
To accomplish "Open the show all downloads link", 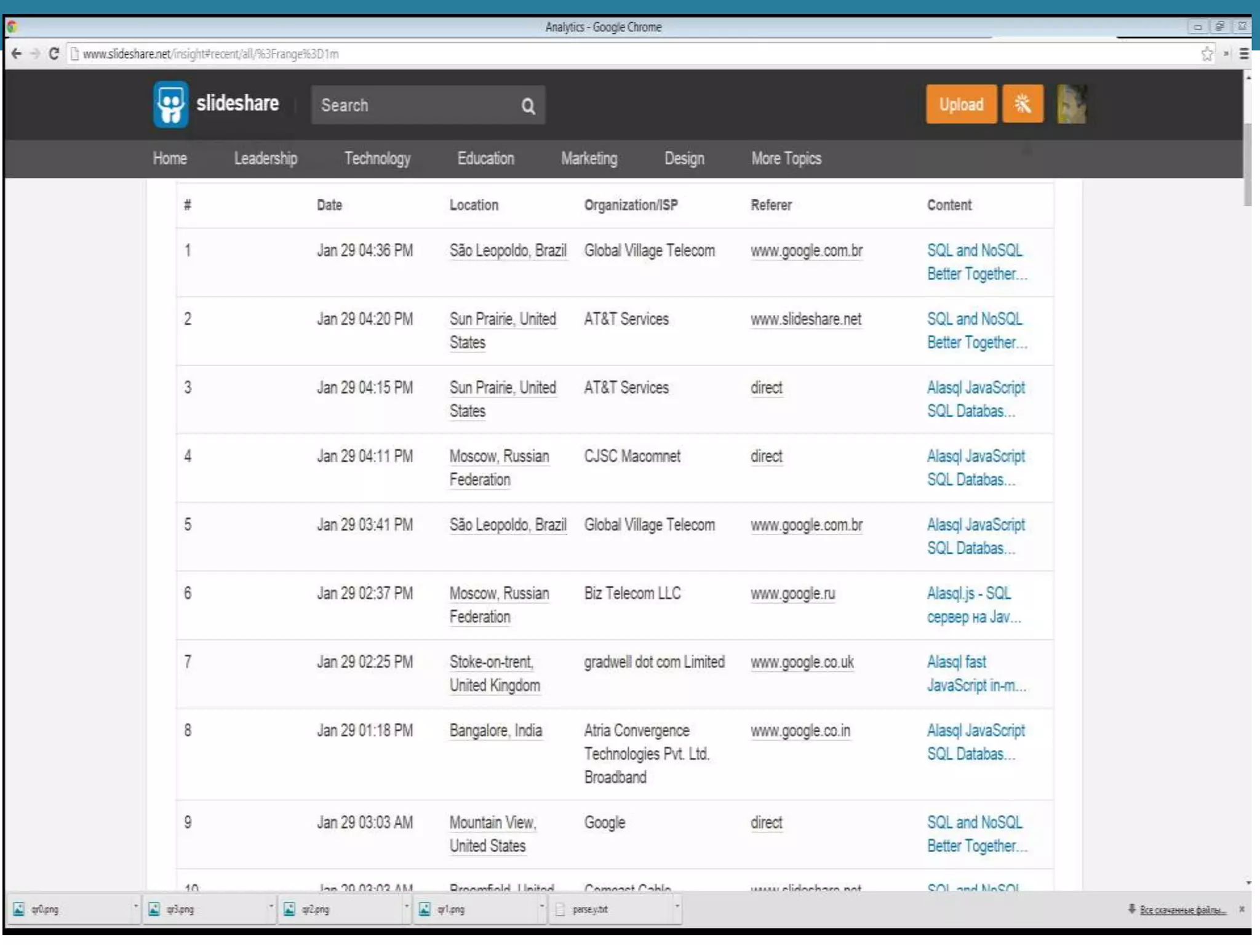I will tap(1182, 909).
